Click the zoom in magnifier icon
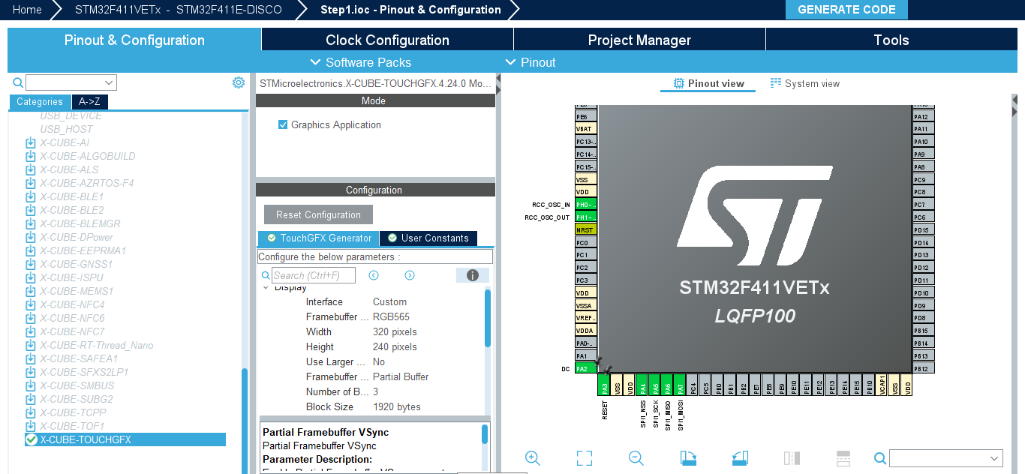 coord(533,457)
